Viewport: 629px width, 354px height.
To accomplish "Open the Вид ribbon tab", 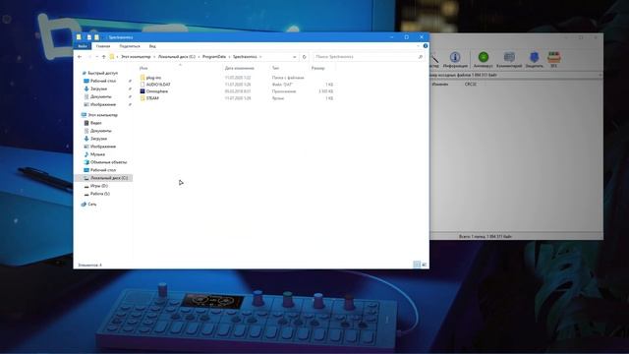I will (152, 46).
